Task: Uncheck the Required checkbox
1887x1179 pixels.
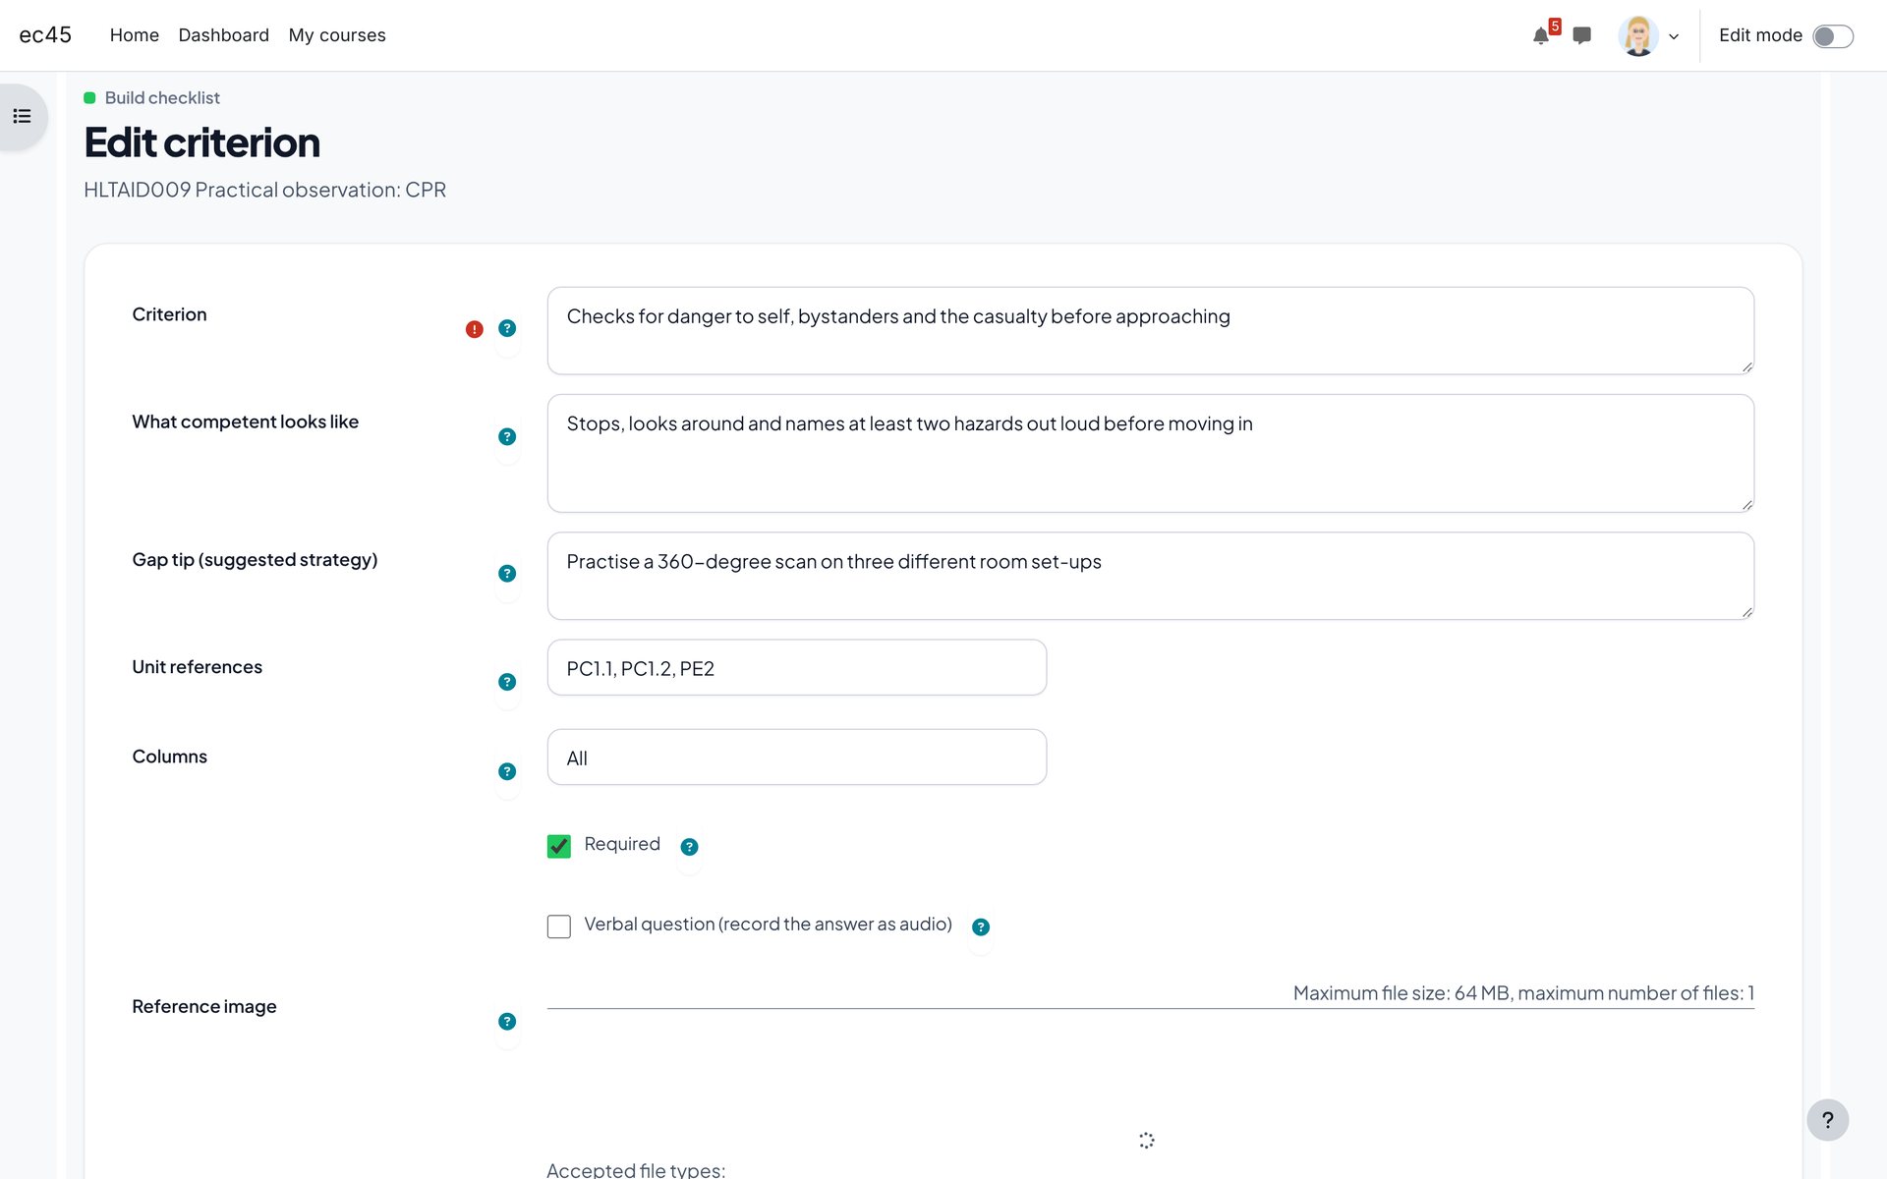Action: [x=558, y=846]
